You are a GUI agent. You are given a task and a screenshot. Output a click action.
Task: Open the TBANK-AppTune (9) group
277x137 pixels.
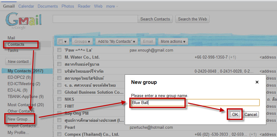(26, 96)
